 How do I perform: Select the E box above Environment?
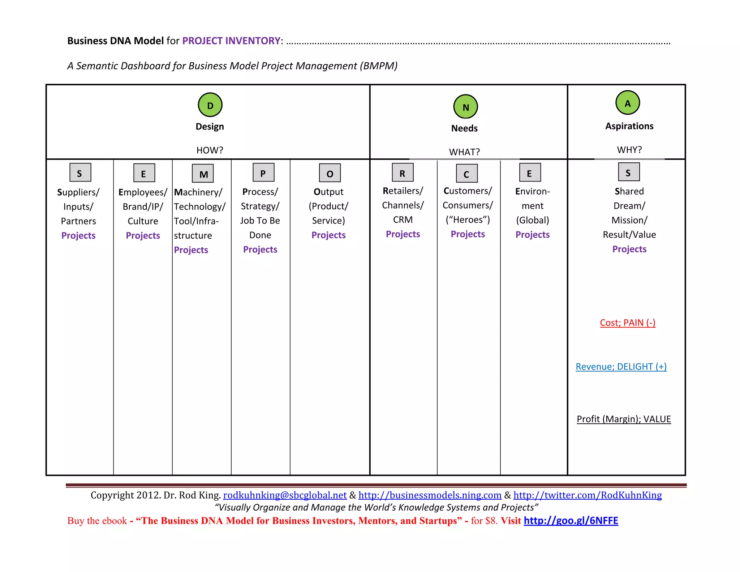coord(530,172)
